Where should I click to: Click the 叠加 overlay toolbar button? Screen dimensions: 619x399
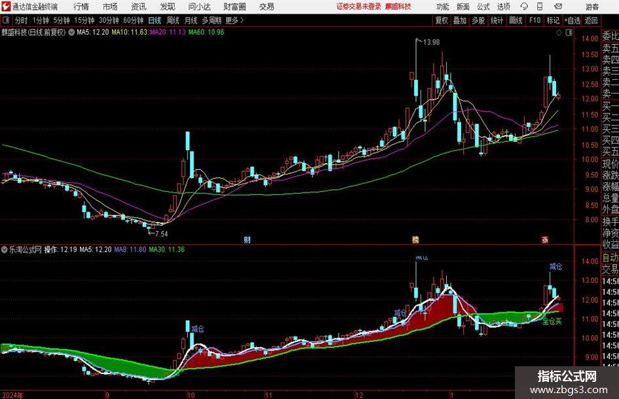[x=460, y=20]
